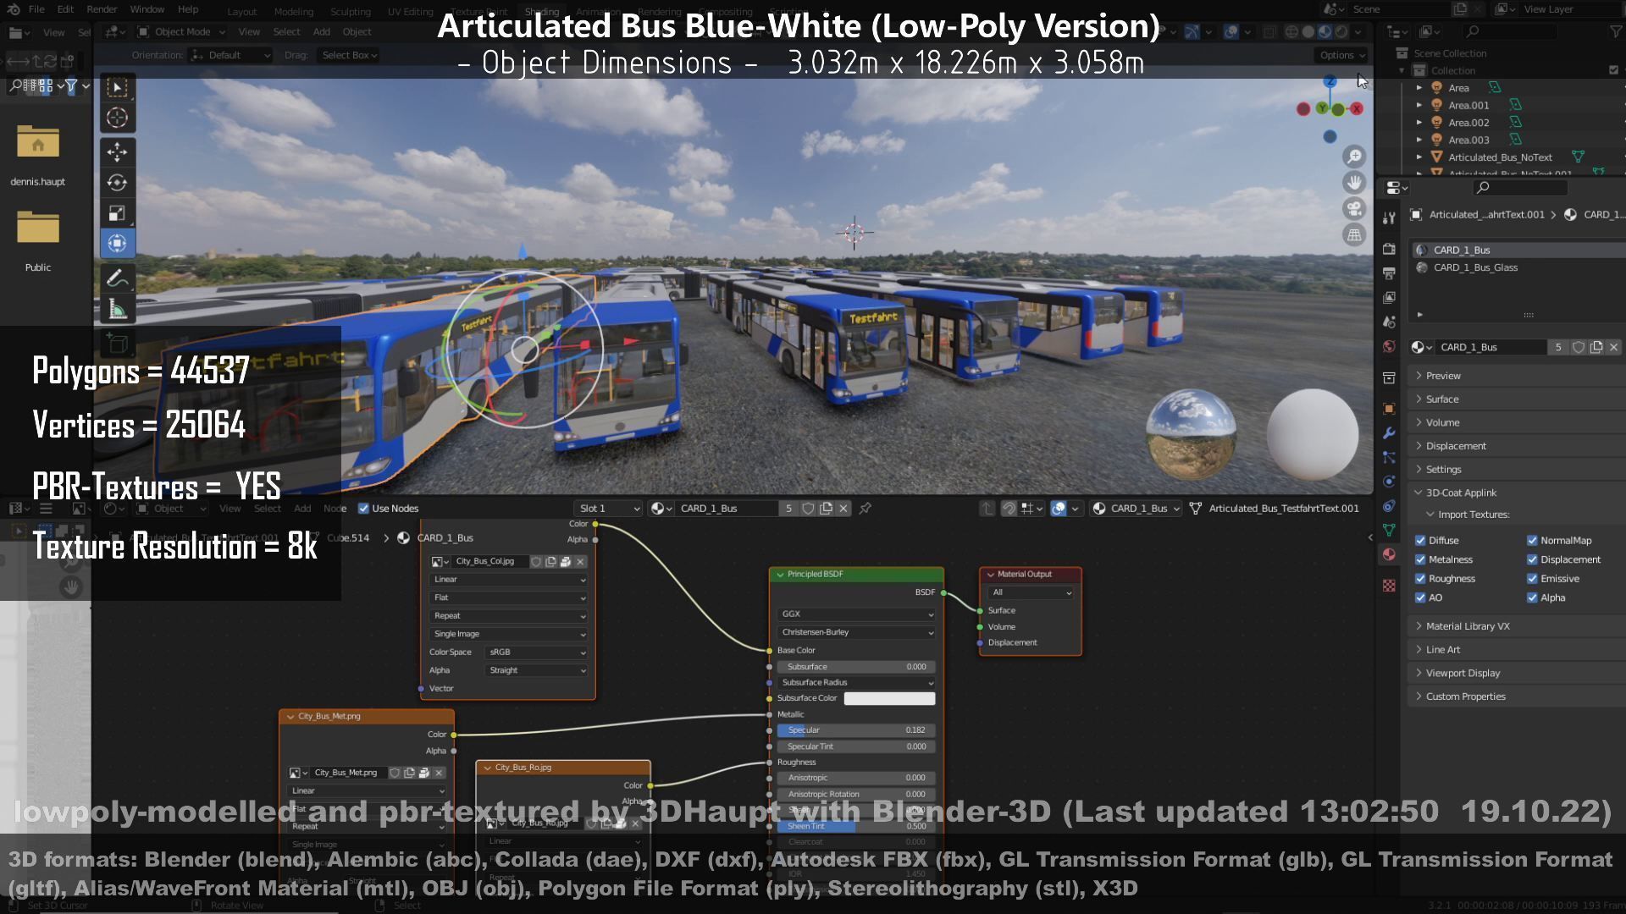The width and height of the screenshot is (1626, 914).
Task: Open the Edit menu
Action: (65, 9)
